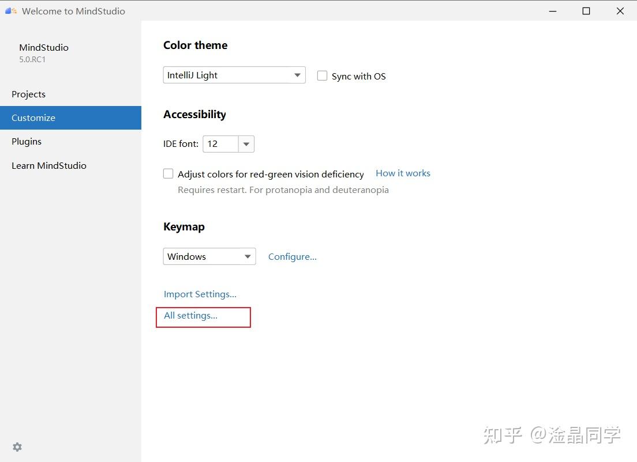Viewport: 637px width, 462px height.
Task: Click Import Settings...
Action: [200, 294]
